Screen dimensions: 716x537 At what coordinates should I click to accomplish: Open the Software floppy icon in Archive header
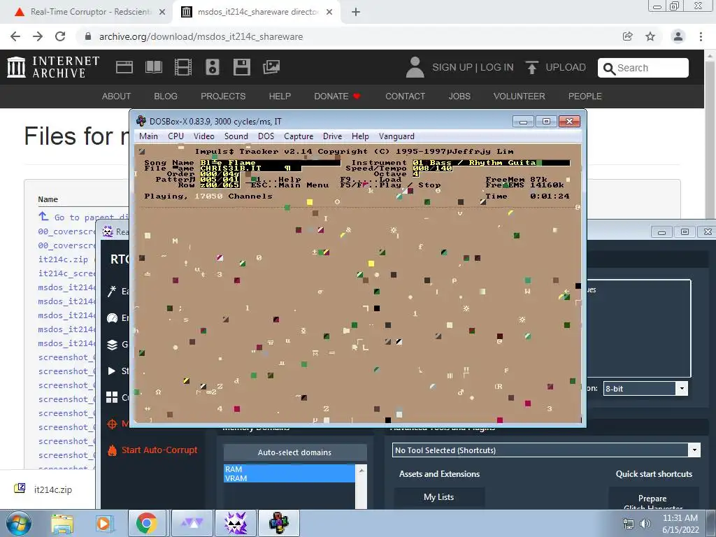pyautogui.click(x=241, y=67)
